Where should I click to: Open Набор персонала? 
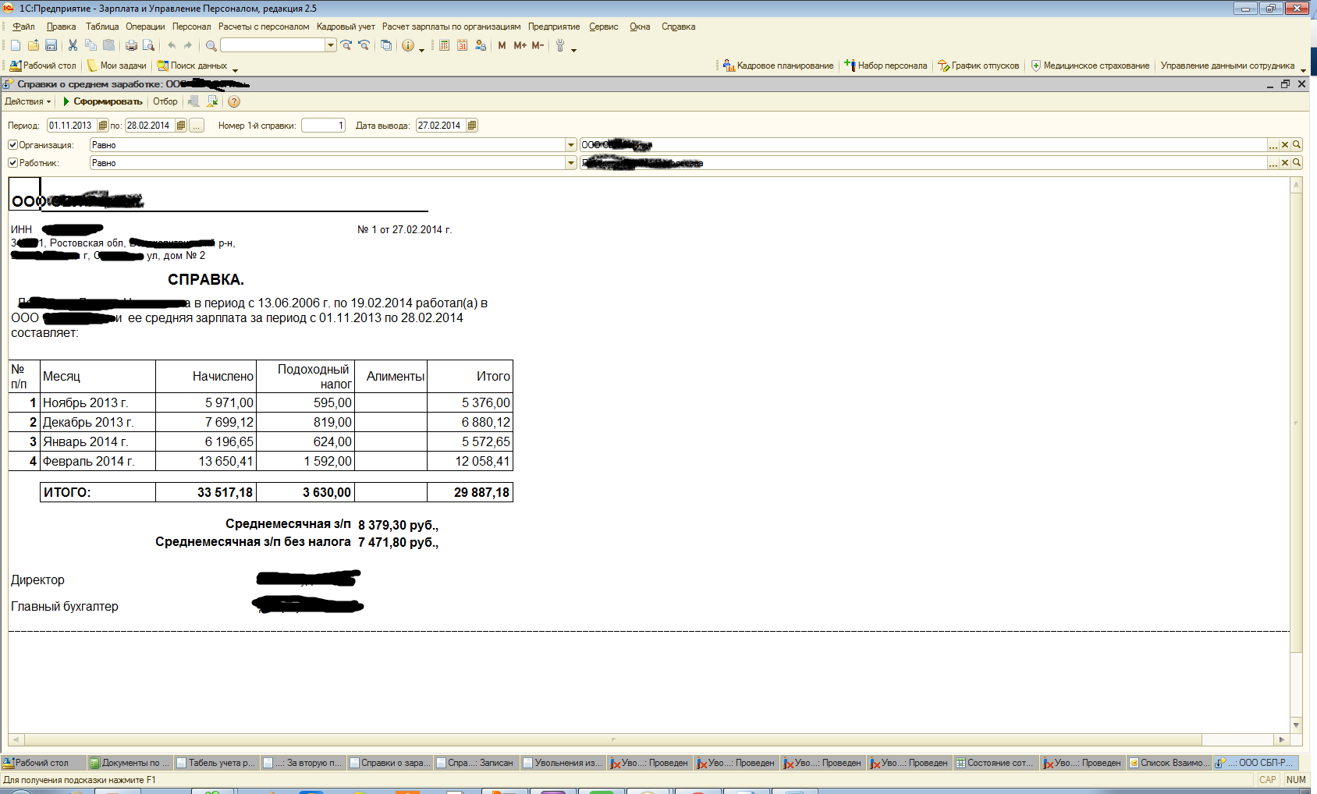[x=886, y=66]
